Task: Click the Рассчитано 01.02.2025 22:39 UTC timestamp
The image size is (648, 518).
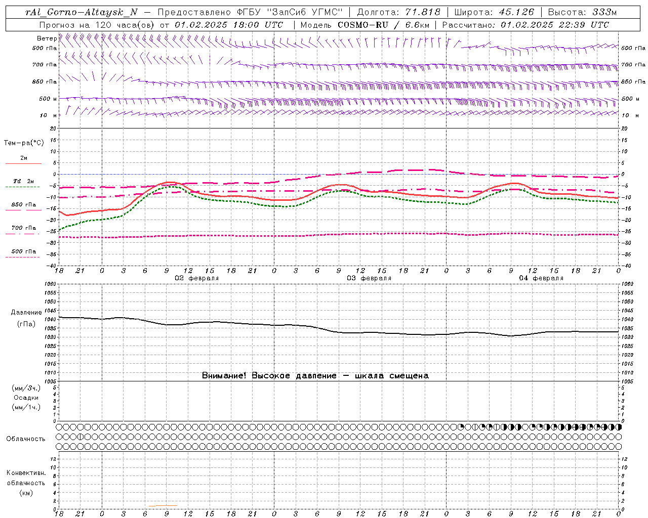Action: tap(525, 25)
